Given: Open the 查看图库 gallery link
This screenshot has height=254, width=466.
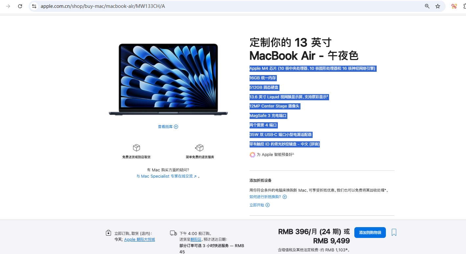Looking at the screenshot, I should [x=168, y=127].
